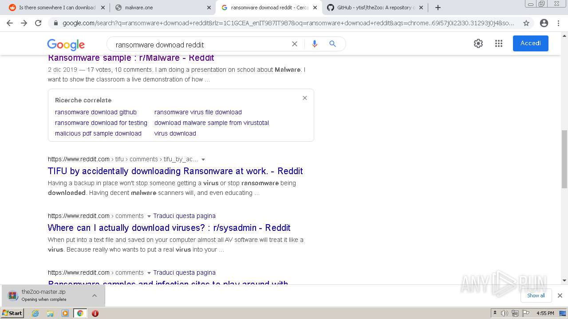Open options arrow for tifu result

pyautogui.click(x=203, y=159)
